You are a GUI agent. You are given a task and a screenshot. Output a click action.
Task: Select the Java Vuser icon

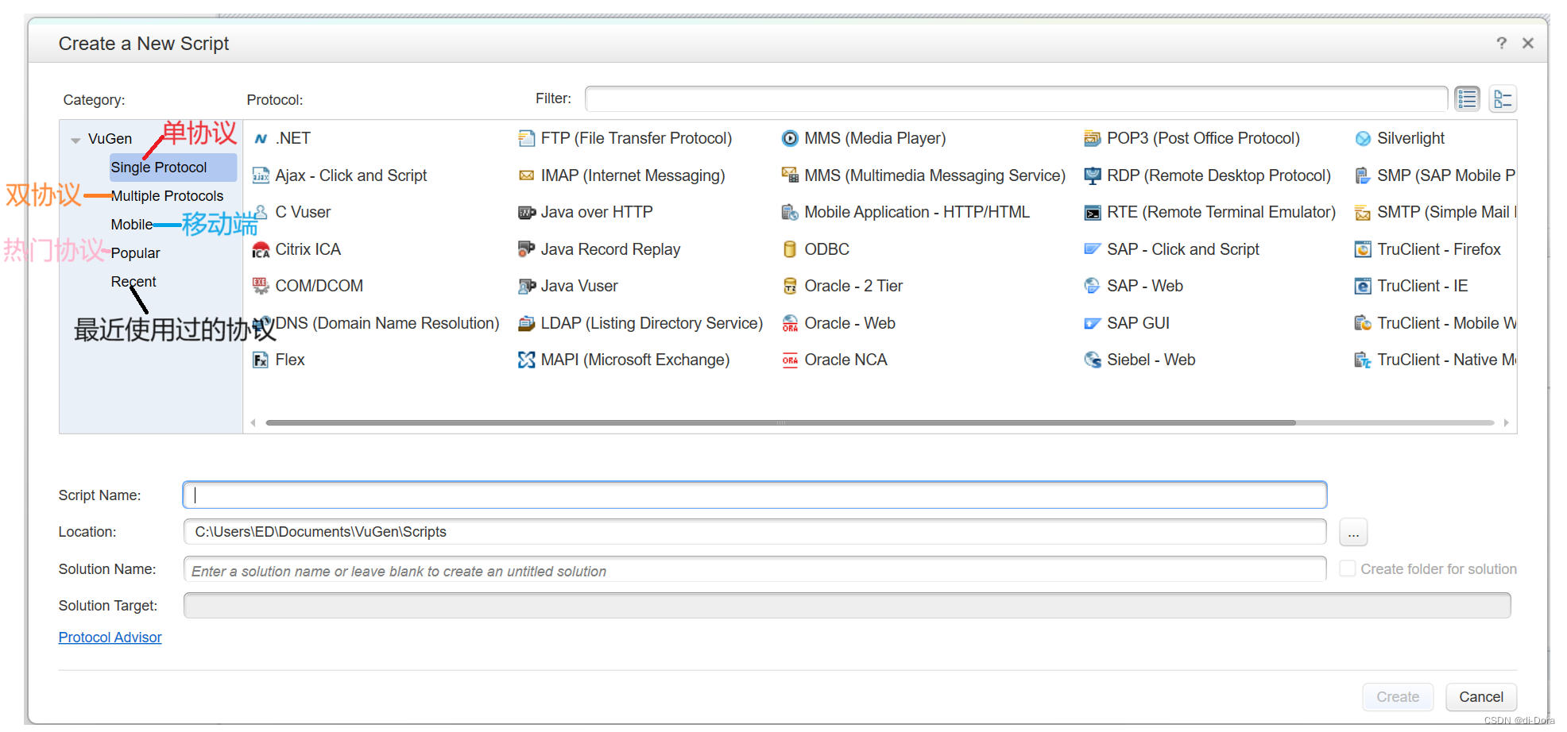[526, 286]
